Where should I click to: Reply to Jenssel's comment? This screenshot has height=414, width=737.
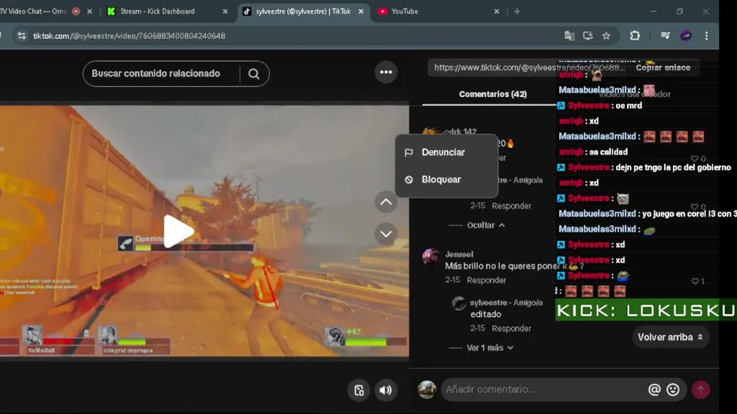click(x=487, y=280)
